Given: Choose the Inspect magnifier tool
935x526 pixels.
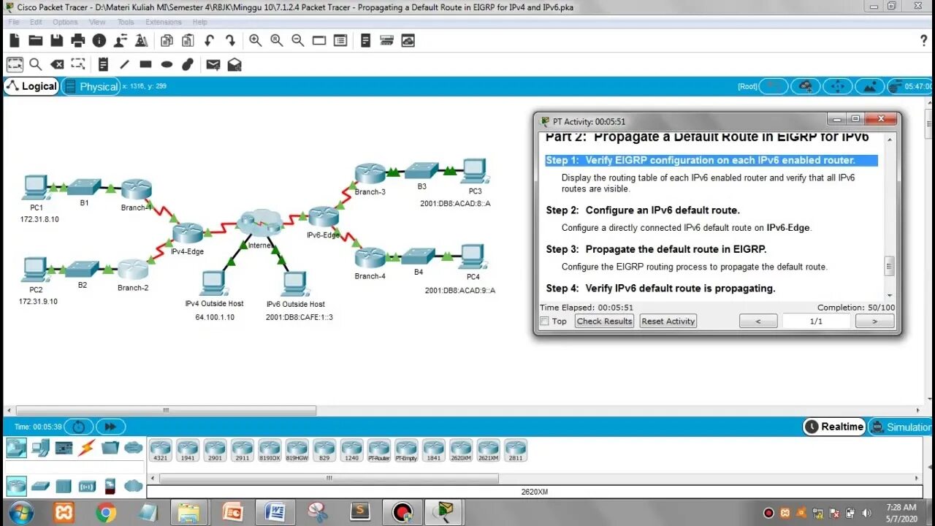Looking at the screenshot, I should pyautogui.click(x=35, y=64).
